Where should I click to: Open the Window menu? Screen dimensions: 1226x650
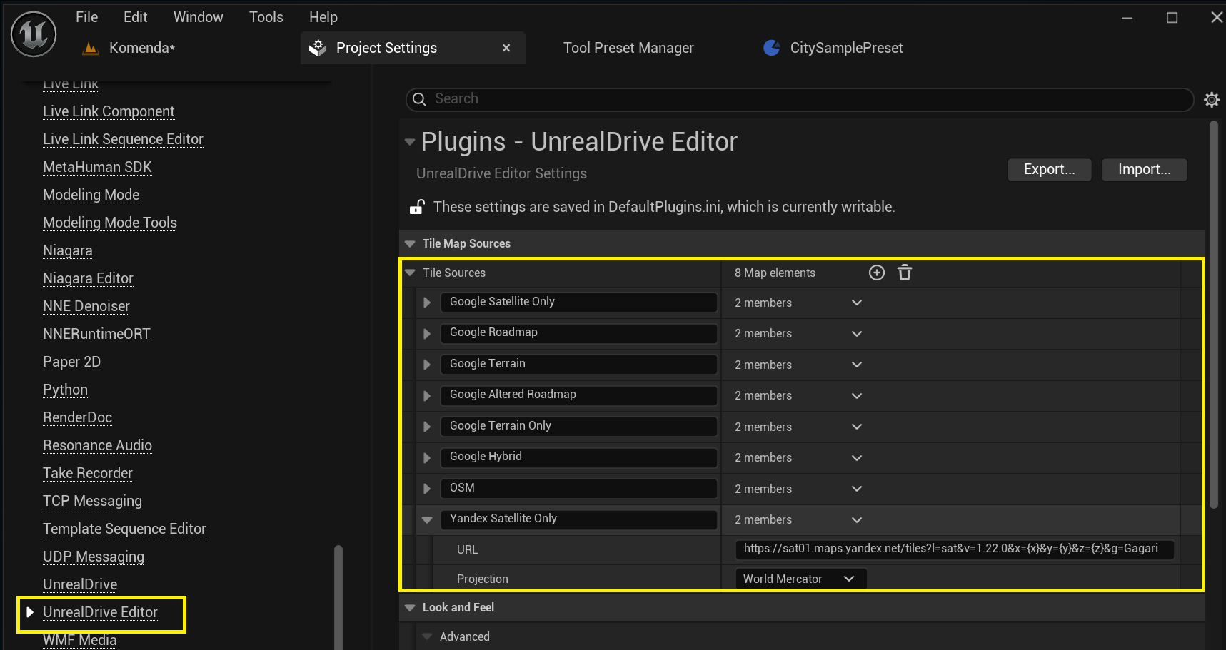(199, 17)
